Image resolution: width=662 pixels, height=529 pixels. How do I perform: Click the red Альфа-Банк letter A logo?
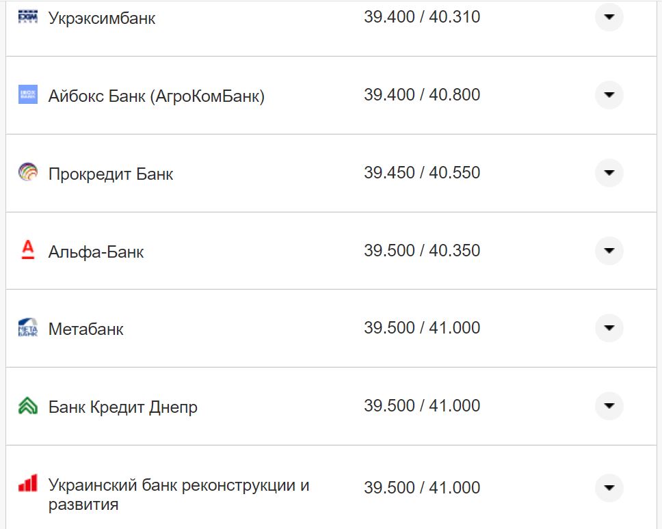[27, 251]
